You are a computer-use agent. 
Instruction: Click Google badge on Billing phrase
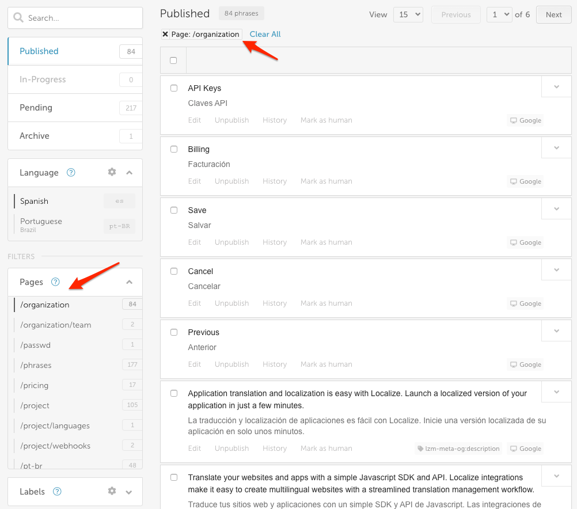coord(525,181)
